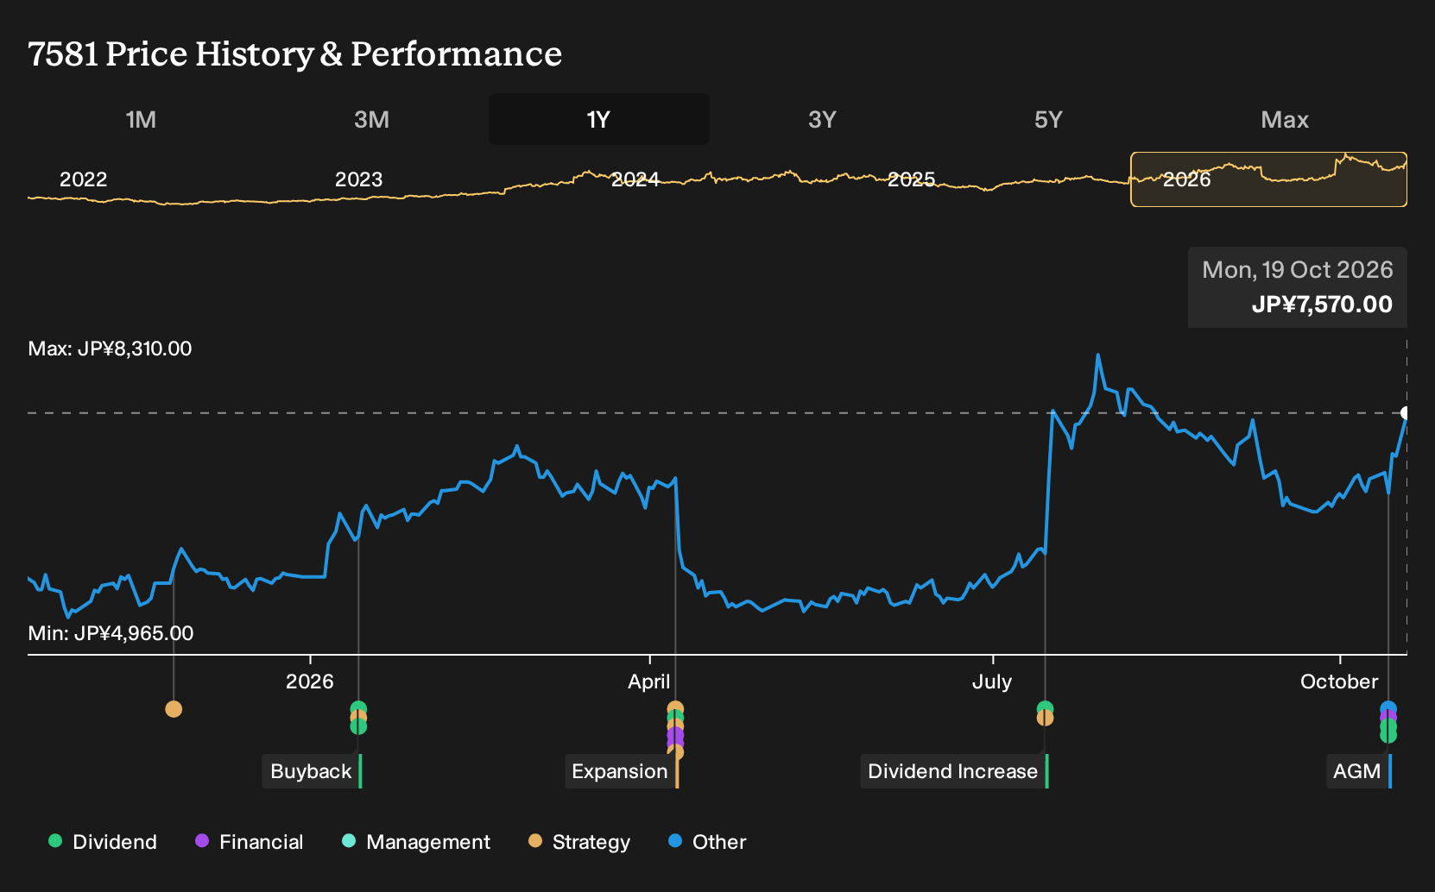Click the JP¥7,570.00 price tooltip value
The width and height of the screenshot is (1435, 892).
pyautogui.click(x=1322, y=305)
